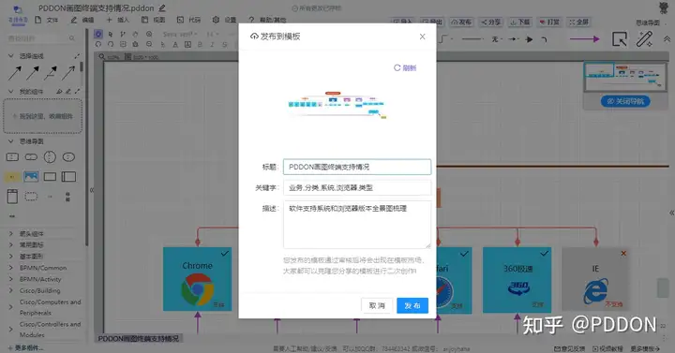Expand the Cisco/Building component group
Screen dimensions: 675x353
pos(40,290)
